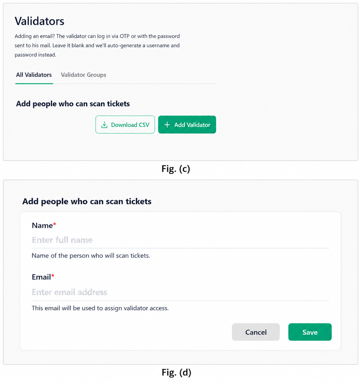361x382 pixels.
Task: Click the OTP login description paragraph
Action: point(97,45)
